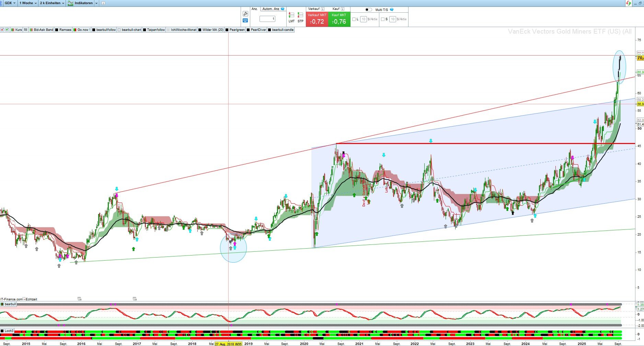The image size is (644, 346).
Task: Click the red Verkauf MKT button
Action: [x=317, y=19]
